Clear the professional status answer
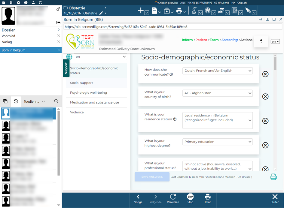The height and width of the screenshot is (208, 284). tap(265, 169)
